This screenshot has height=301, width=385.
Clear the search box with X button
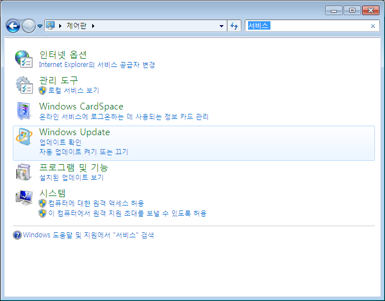click(373, 26)
